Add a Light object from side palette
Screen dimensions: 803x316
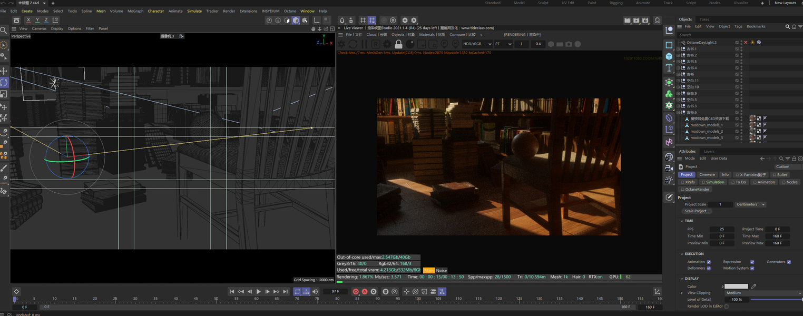click(669, 180)
